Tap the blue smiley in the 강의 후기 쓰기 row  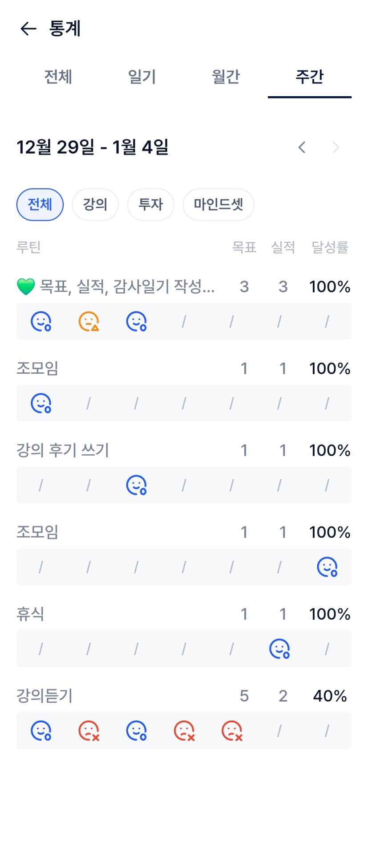pos(136,485)
